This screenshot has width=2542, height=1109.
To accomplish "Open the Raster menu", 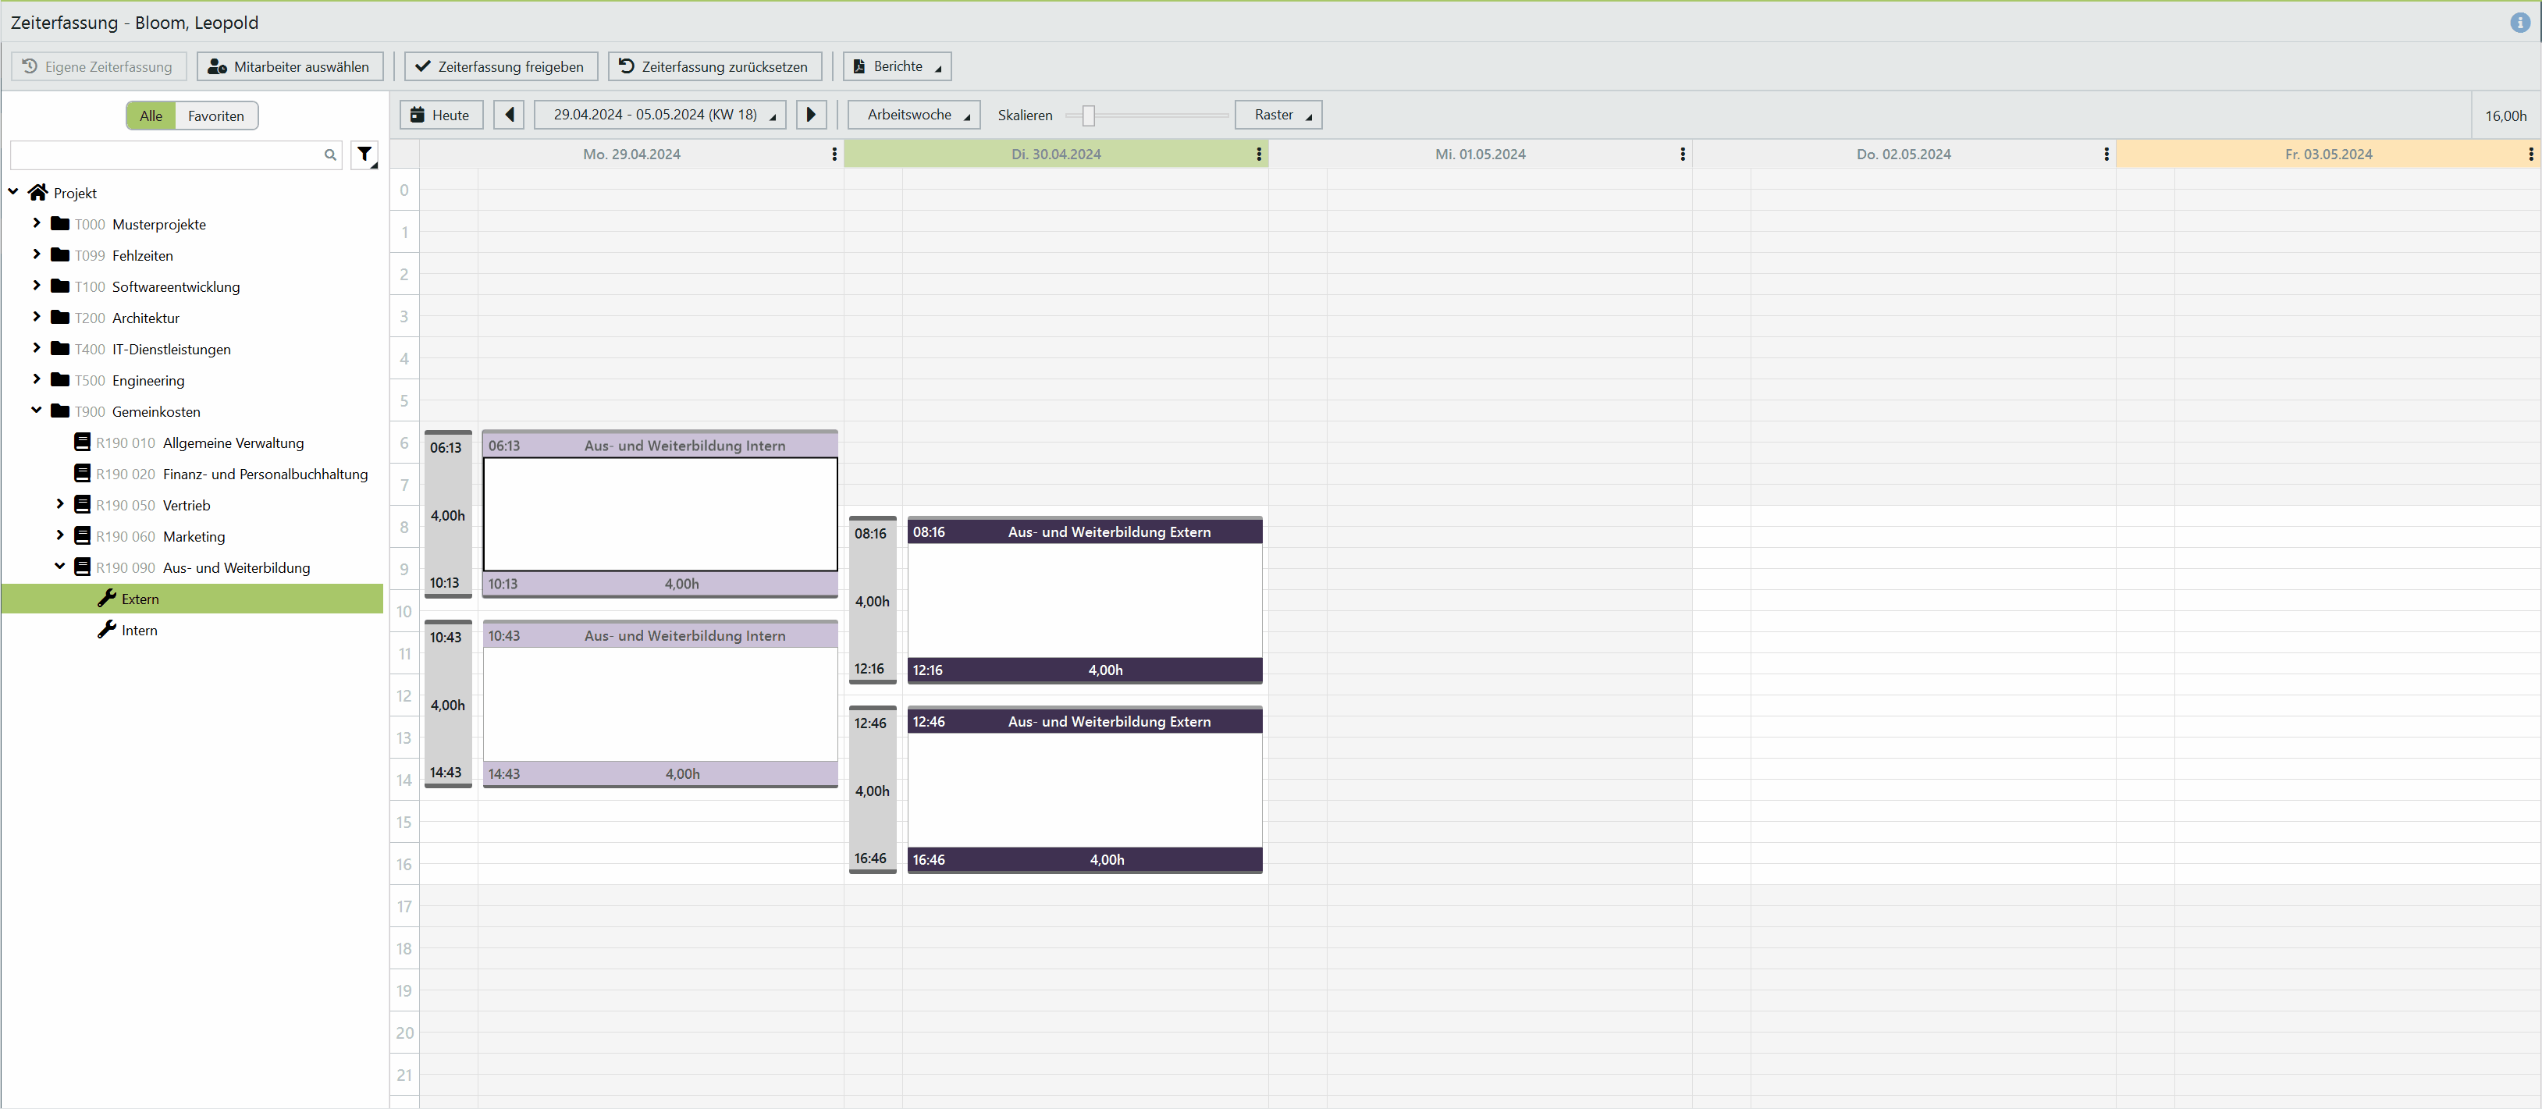I will click(x=1278, y=115).
